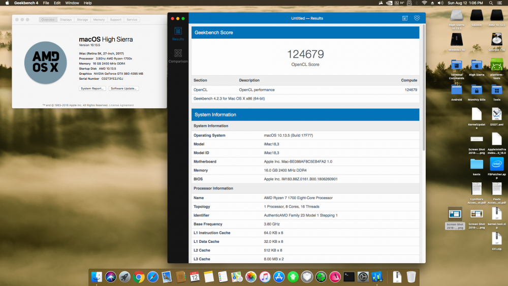Open Safari from the dock
The image size is (508, 286).
[x=152, y=277]
